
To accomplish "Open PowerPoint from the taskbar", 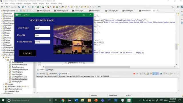I will (x=96, y=100).
